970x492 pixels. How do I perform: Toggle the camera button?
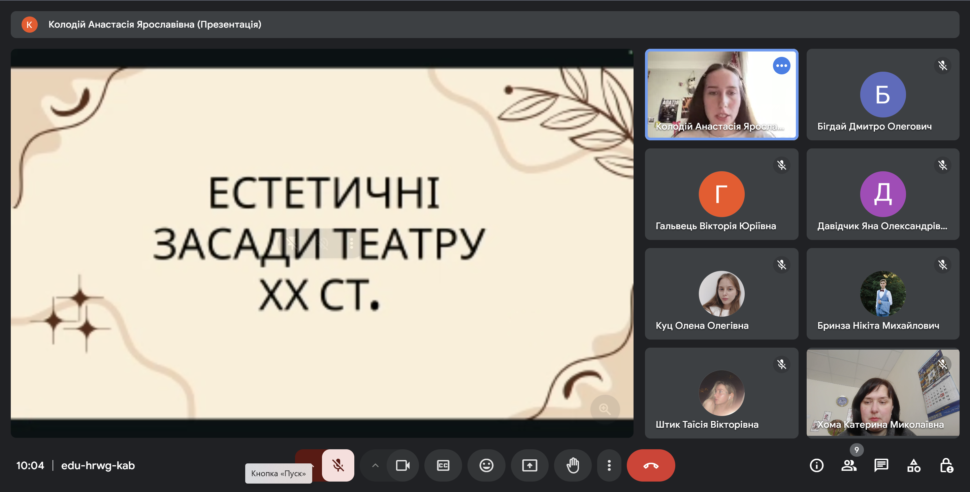402,465
